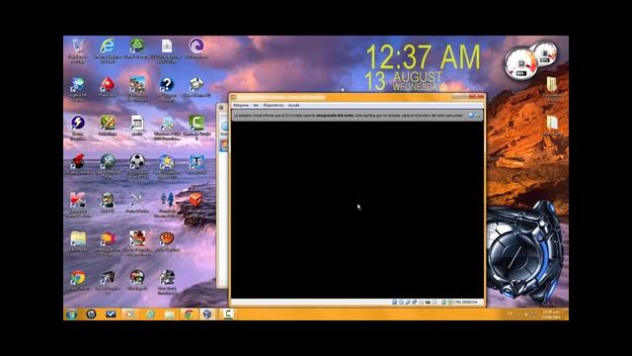Click the CTRL DERECHA host key indicator
This screenshot has width=632, height=356.
466,302
